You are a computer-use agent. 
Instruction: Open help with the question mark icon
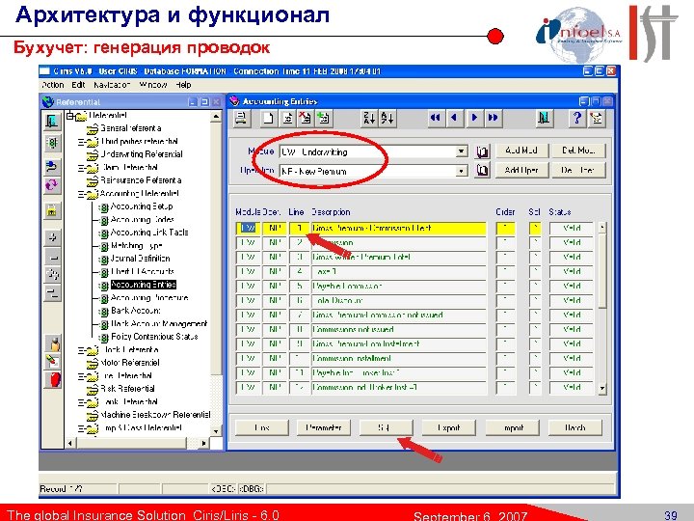coord(577,119)
